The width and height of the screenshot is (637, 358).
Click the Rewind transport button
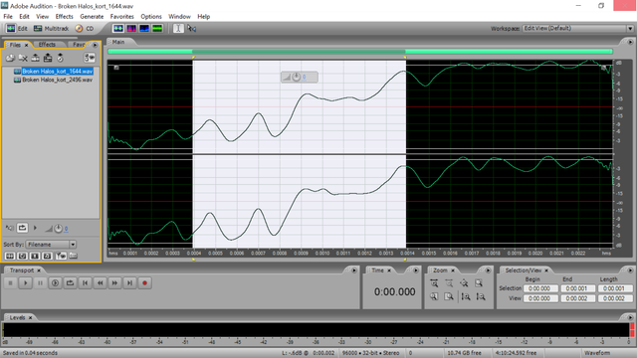coord(100,282)
